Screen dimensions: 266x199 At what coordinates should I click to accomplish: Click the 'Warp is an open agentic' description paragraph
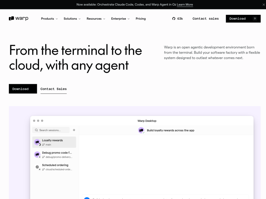point(212,52)
